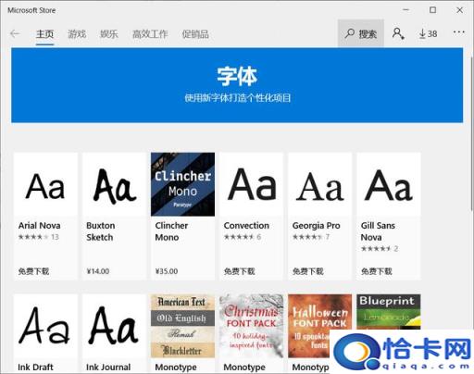474x374 pixels.
Task: Open the Blueprint font thumbnail
Action: click(x=389, y=312)
